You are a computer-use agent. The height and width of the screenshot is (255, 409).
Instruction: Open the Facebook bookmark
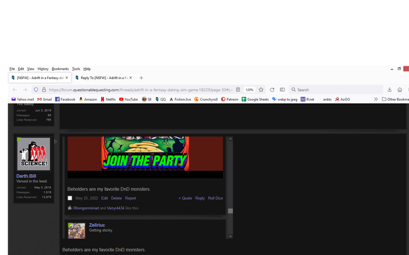(x=65, y=99)
